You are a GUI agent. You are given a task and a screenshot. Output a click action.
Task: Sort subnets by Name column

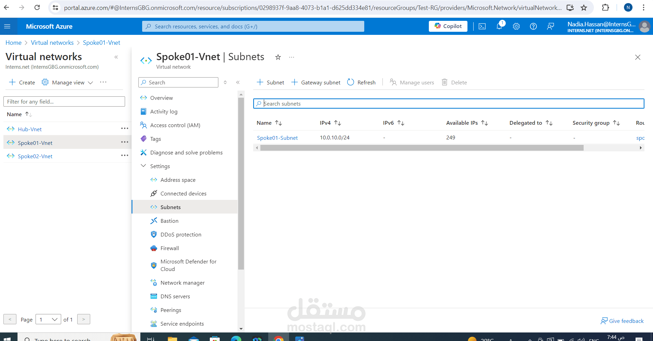[x=269, y=123]
